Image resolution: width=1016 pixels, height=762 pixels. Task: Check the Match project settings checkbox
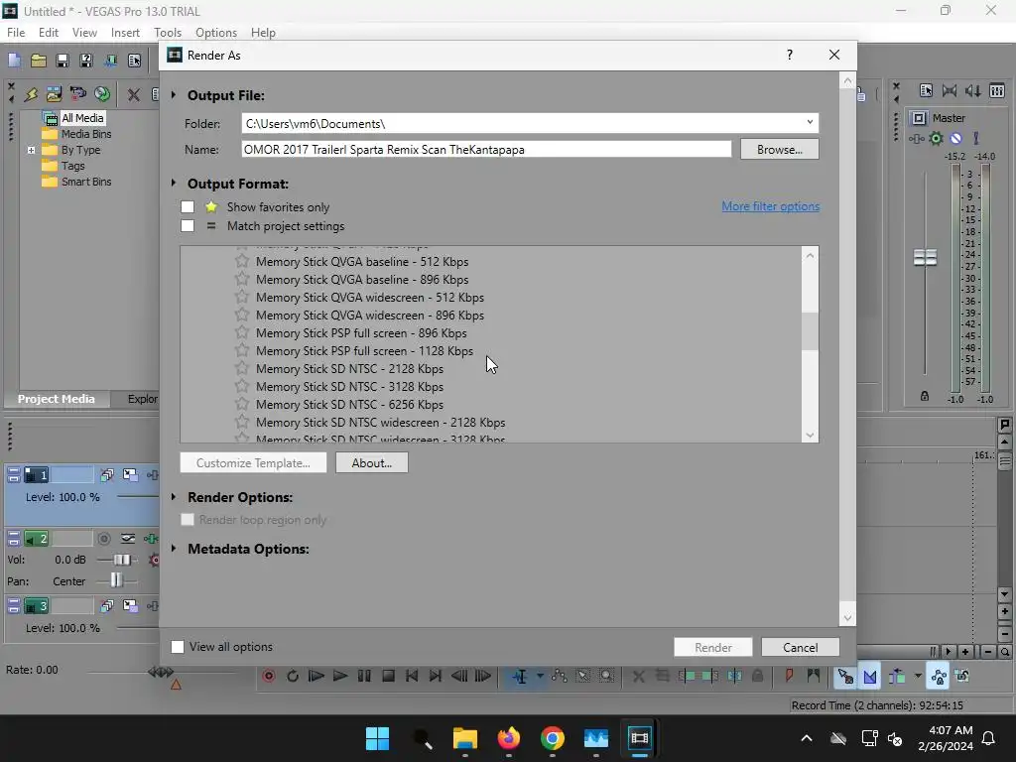pyautogui.click(x=188, y=225)
